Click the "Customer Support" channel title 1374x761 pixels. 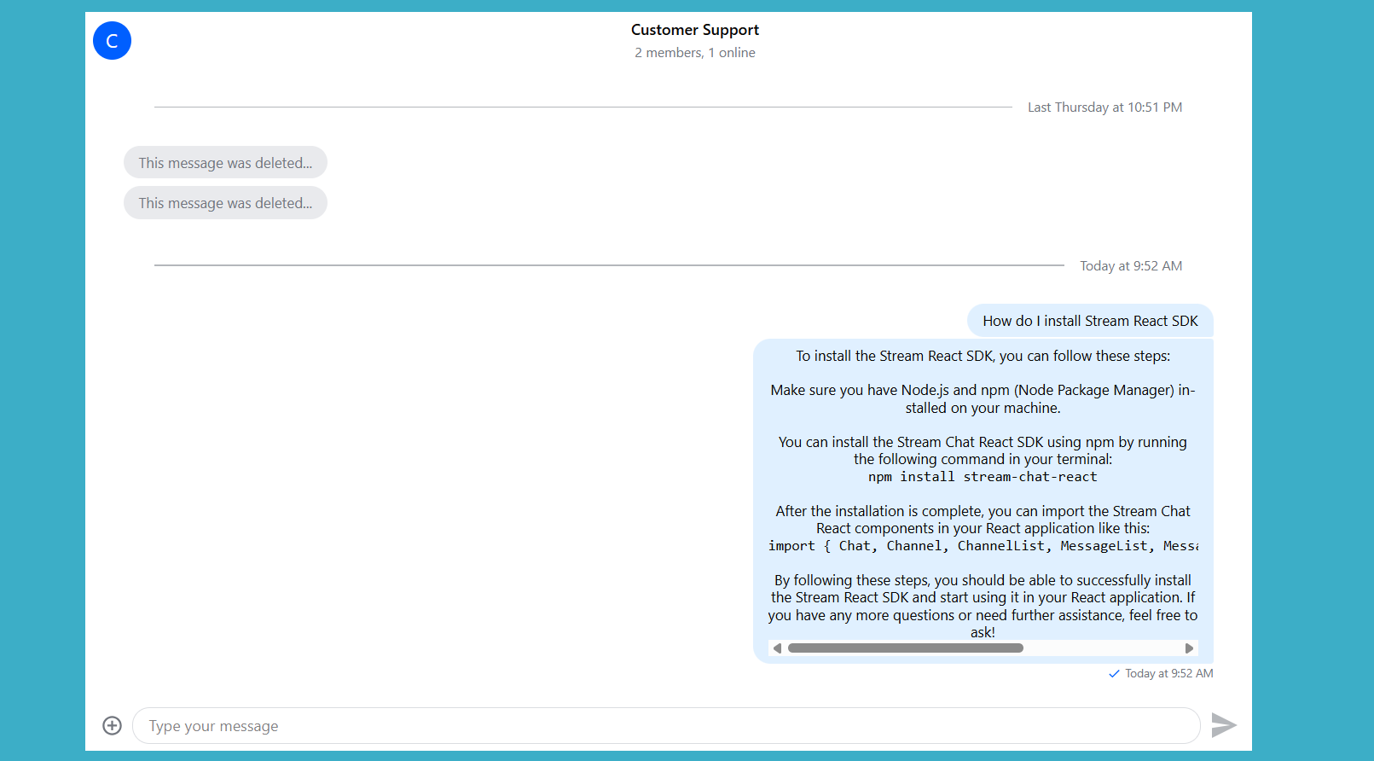click(694, 30)
